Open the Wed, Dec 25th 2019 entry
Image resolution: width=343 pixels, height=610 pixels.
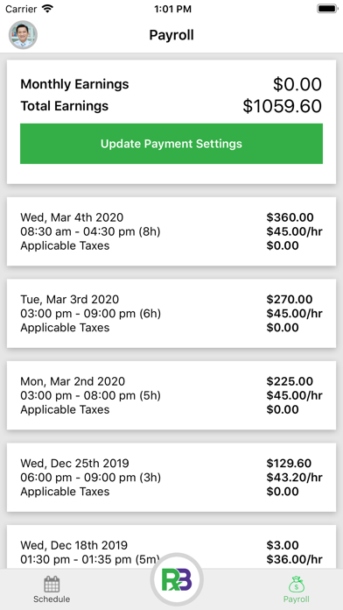click(x=171, y=478)
